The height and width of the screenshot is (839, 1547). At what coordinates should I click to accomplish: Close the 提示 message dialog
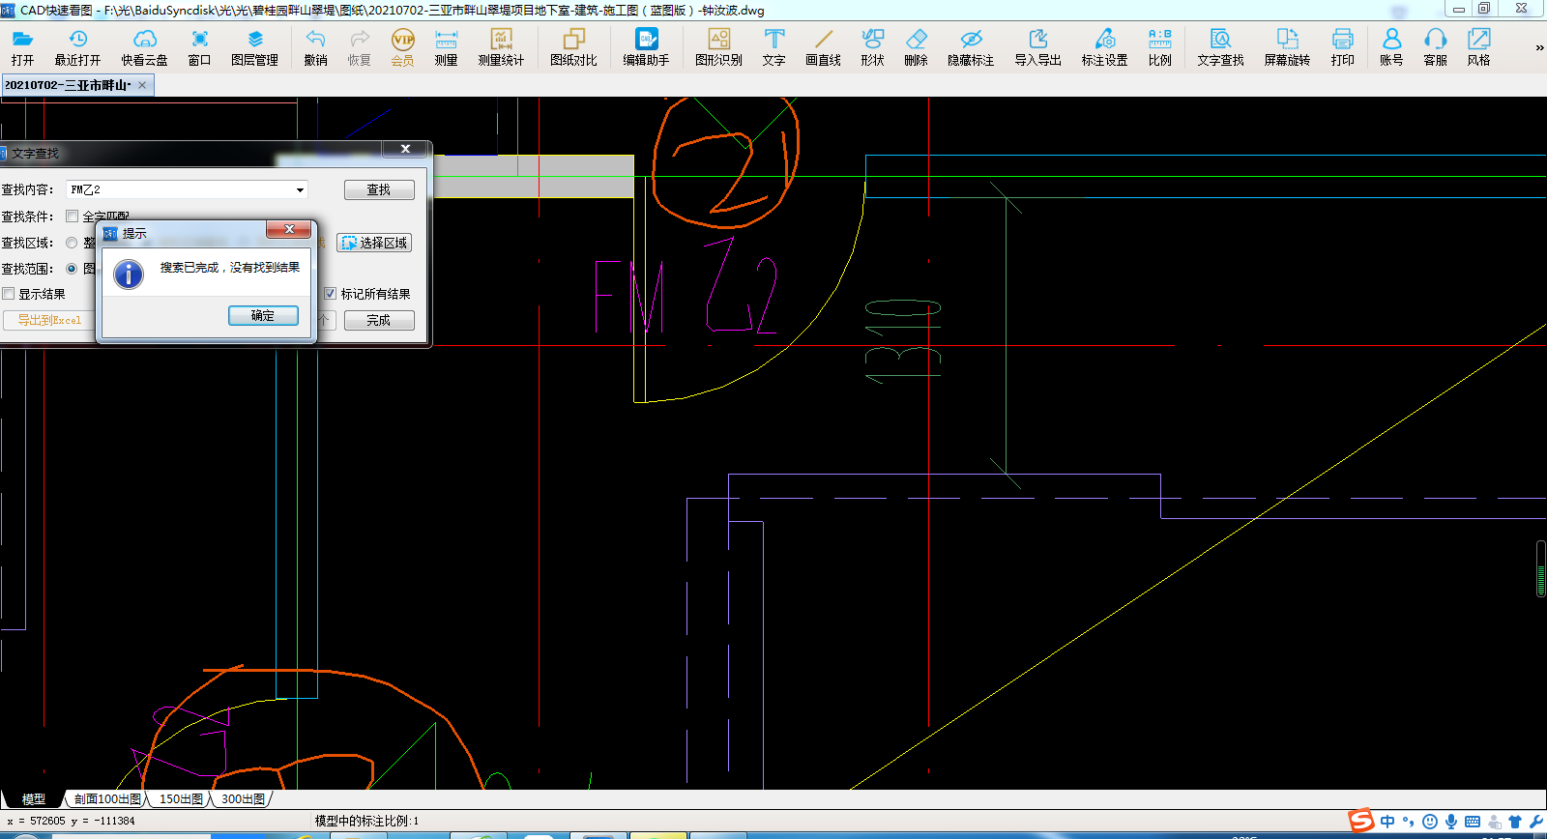pyautogui.click(x=289, y=229)
